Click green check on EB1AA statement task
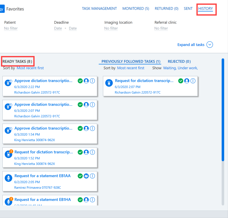 [80, 176]
